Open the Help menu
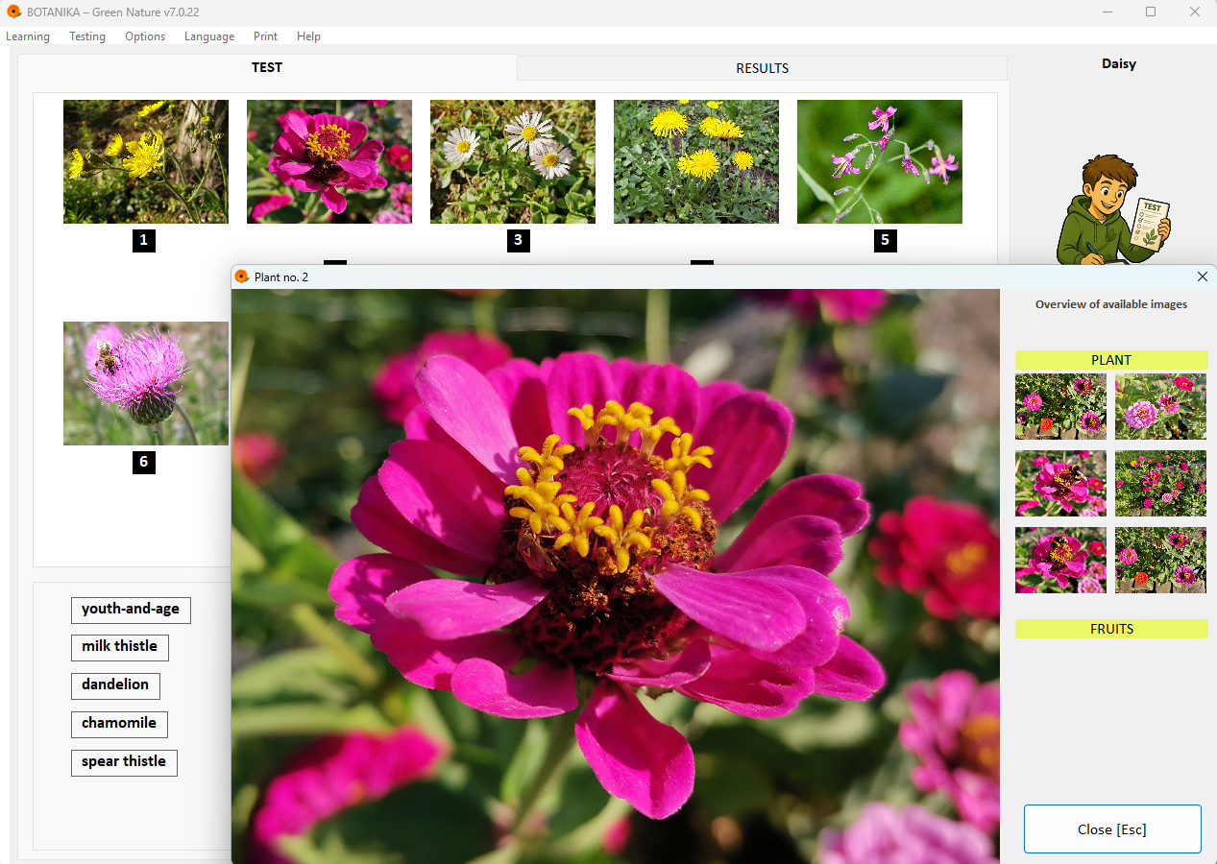The width and height of the screenshot is (1217, 864). tap(308, 36)
